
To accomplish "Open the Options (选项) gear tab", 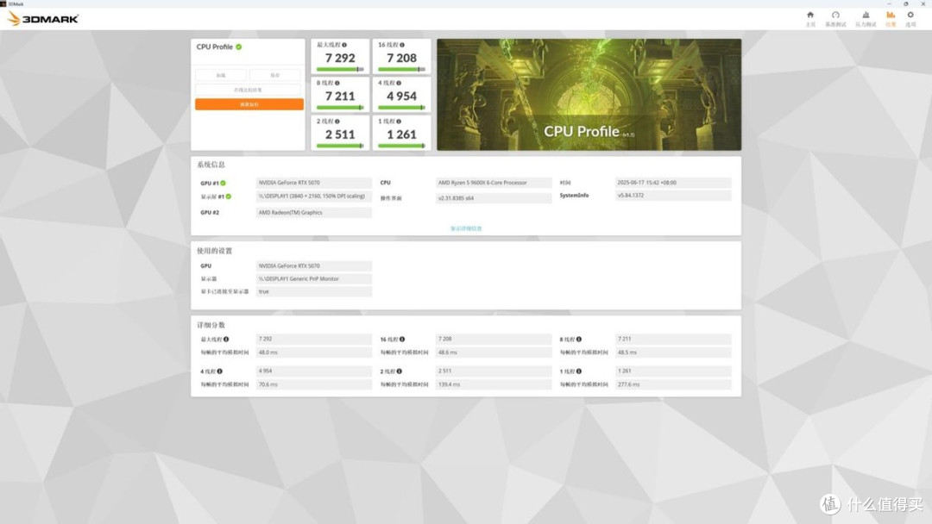I will pyautogui.click(x=910, y=18).
